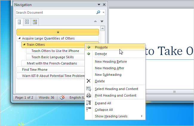
Task: Click the Expand All arrow icon
Action: 89,103
